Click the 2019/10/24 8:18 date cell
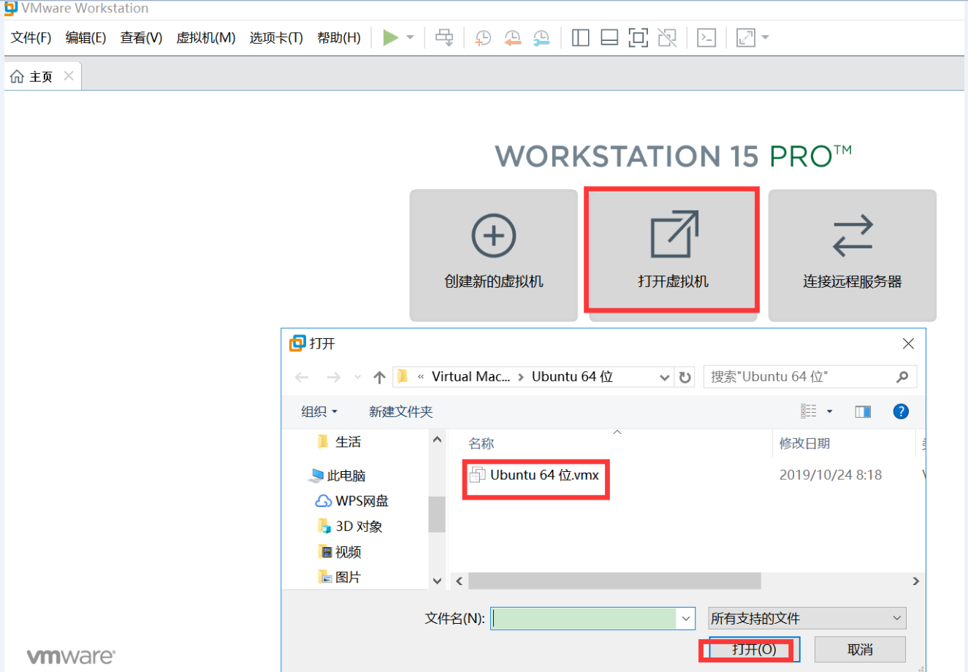Image resolution: width=968 pixels, height=672 pixels. click(x=831, y=475)
